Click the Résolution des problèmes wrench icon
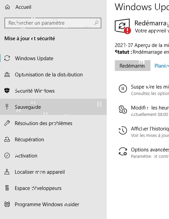The image size is (169, 219). coord(7,123)
